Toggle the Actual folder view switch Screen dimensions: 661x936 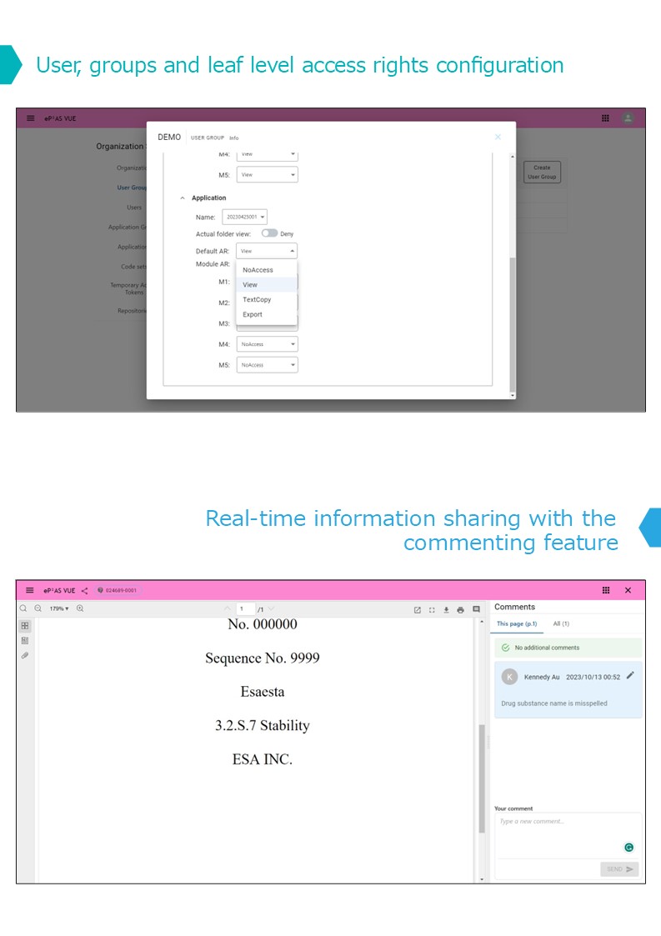tap(269, 233)
